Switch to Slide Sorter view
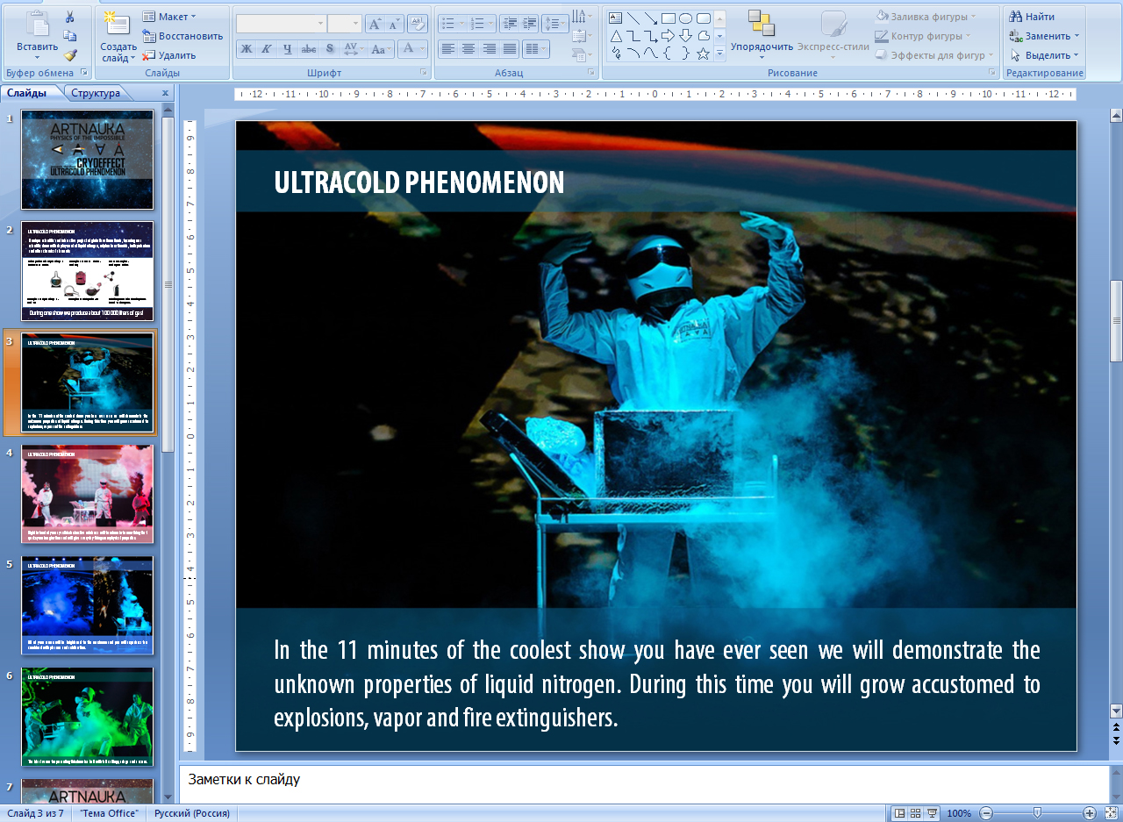This screenshot has width=1123, height=822. (916, 813)
